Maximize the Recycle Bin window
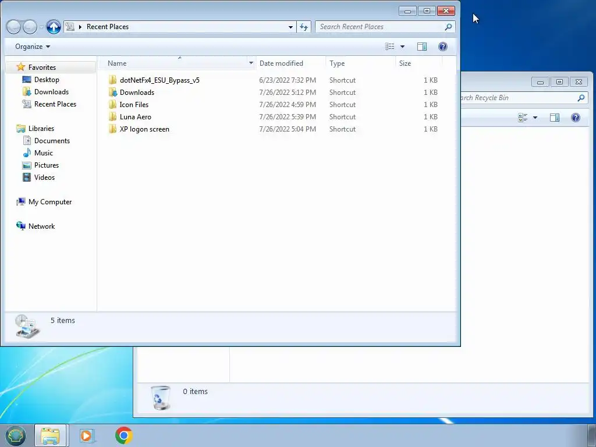The width and height of the screenshot is (596, 447). (x=559, y=81)
